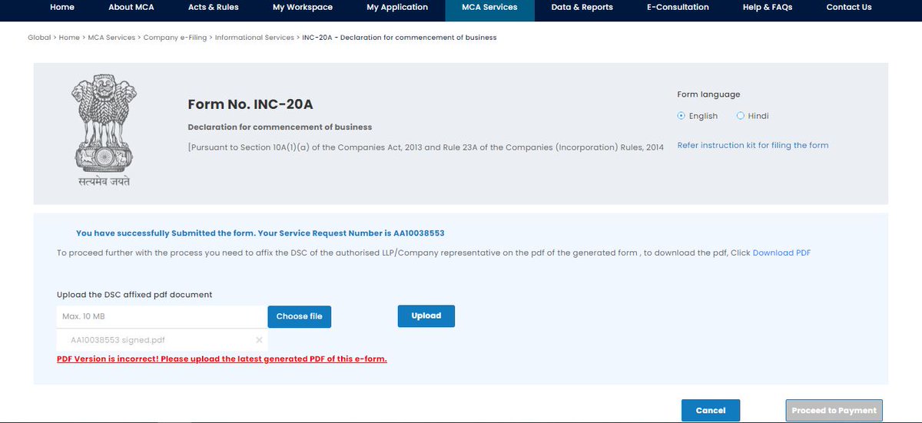This screenshot has width=922, height=423.
Task: Open the Help & FAQs menu
Action: (x=768, y=8)
